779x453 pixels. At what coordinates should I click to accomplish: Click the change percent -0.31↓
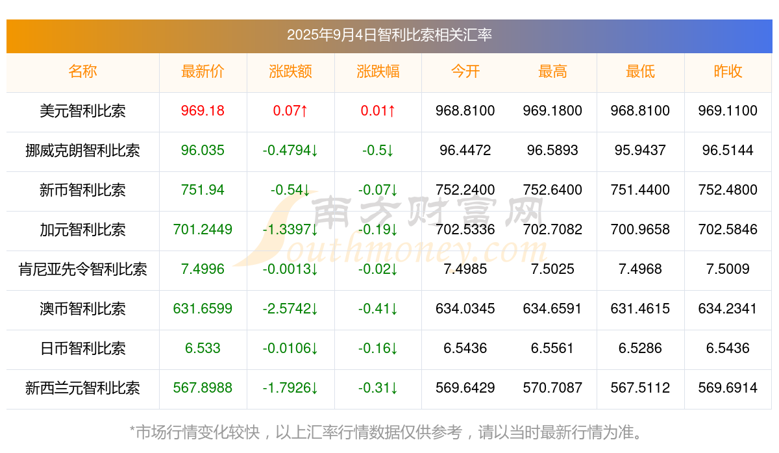[378, 388]
